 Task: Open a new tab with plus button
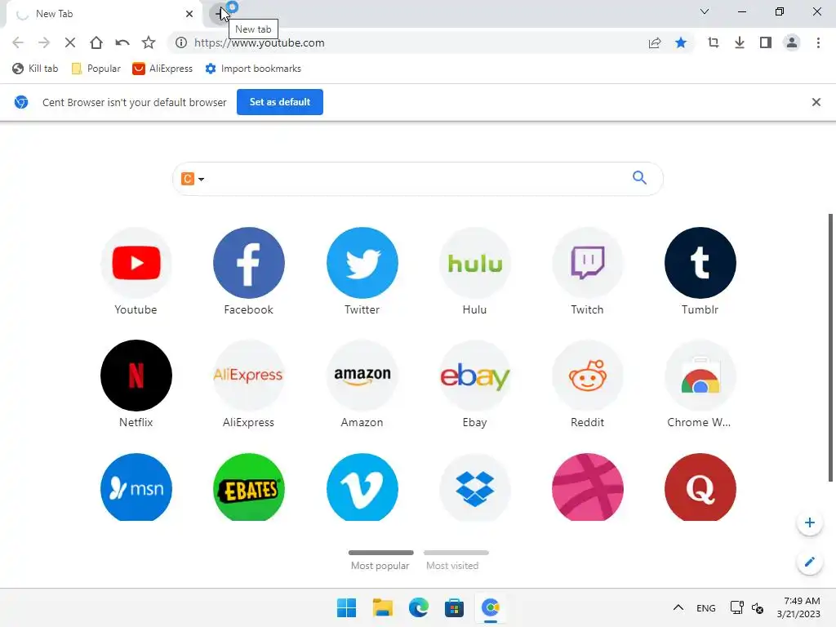pyautogui.click(x=220, y=14)
